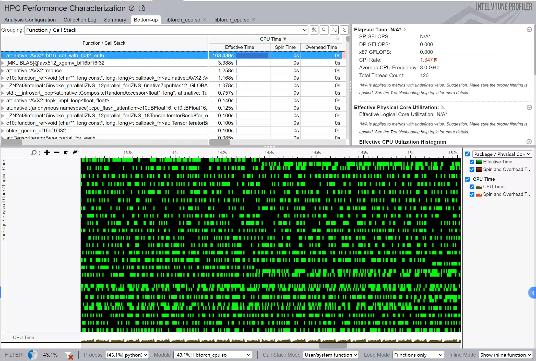Open the Inline Mode dropdown
Image resolution: width=536 pixels, height=361 pixels.
point(505,355)
